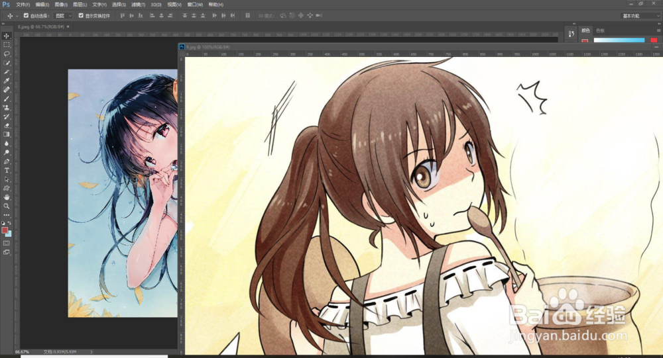Screen dimensions: 663x358
Task: Open the color panel flyout menu
Action: point(658,30)
